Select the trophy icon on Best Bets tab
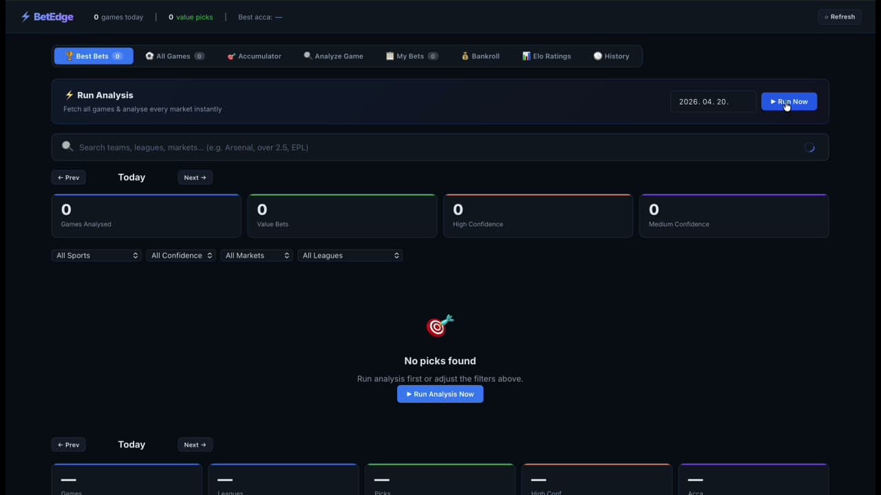 tap(70, 56)
